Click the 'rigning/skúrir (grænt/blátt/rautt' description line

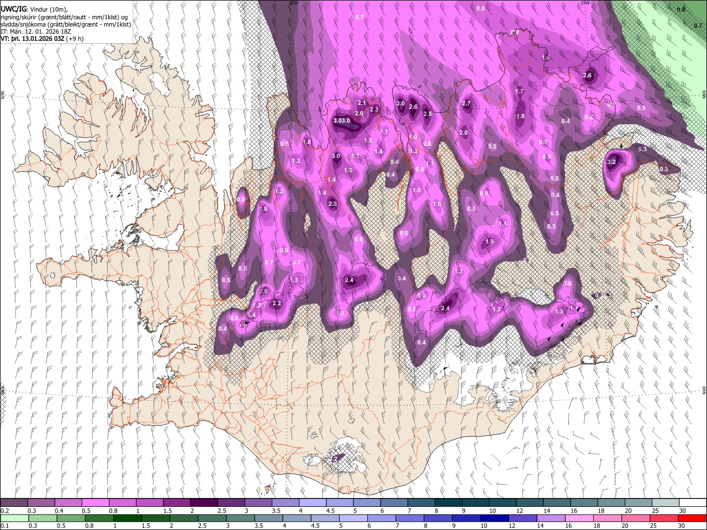[65, 17]
